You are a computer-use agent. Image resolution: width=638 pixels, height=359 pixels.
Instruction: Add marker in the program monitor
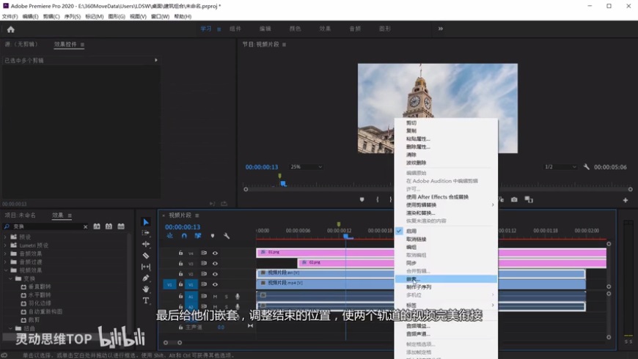[362, 199]
